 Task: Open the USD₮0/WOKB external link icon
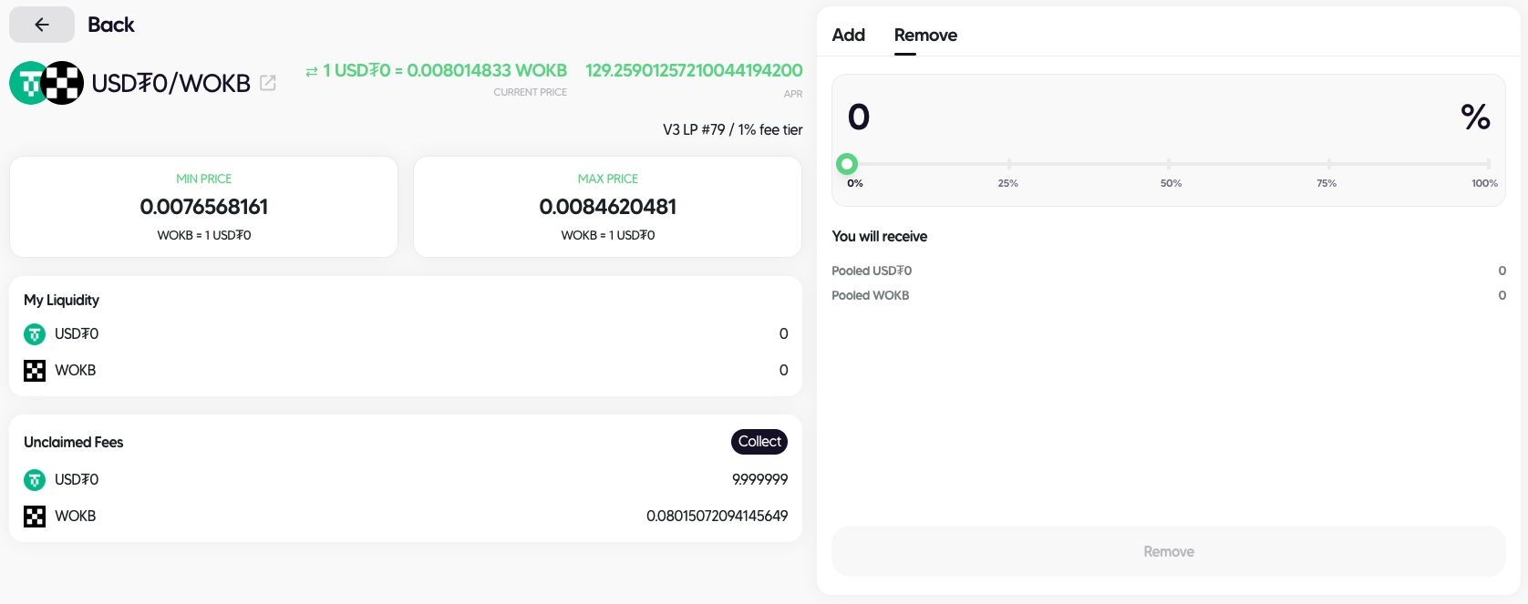click(268, 83)
